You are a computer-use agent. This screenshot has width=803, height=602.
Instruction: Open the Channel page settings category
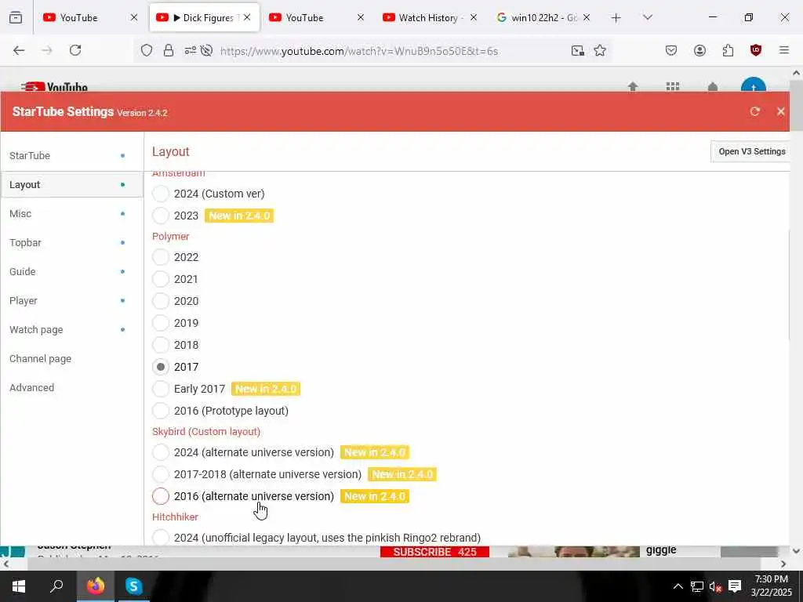pos(71,359)
